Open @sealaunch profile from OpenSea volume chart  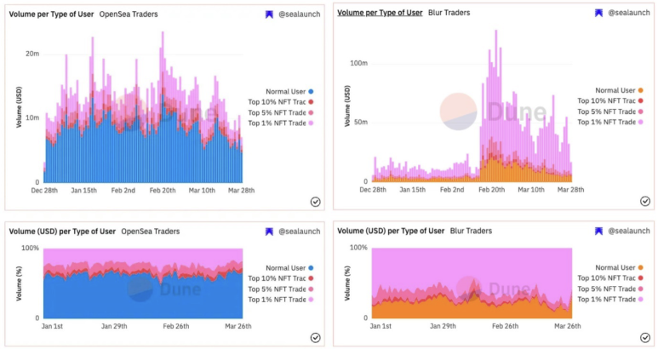299,14
